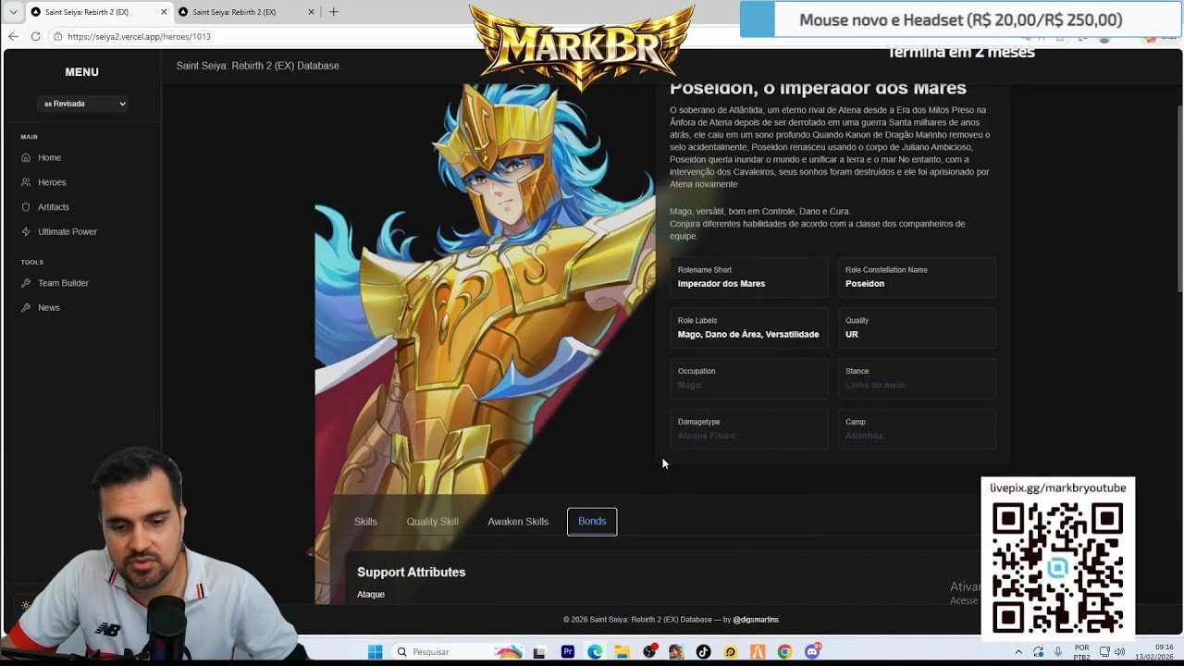The image size is (1184, 666).
Task: Click the POR PTB2 language indicator
Action: coord(1081,652)
